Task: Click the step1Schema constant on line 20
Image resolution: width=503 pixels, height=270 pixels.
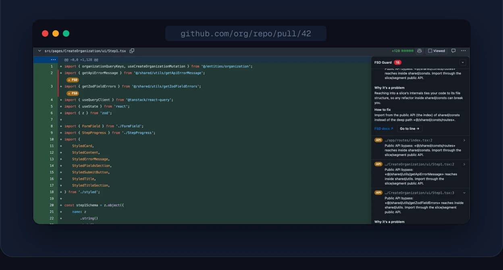Action: 88,205
